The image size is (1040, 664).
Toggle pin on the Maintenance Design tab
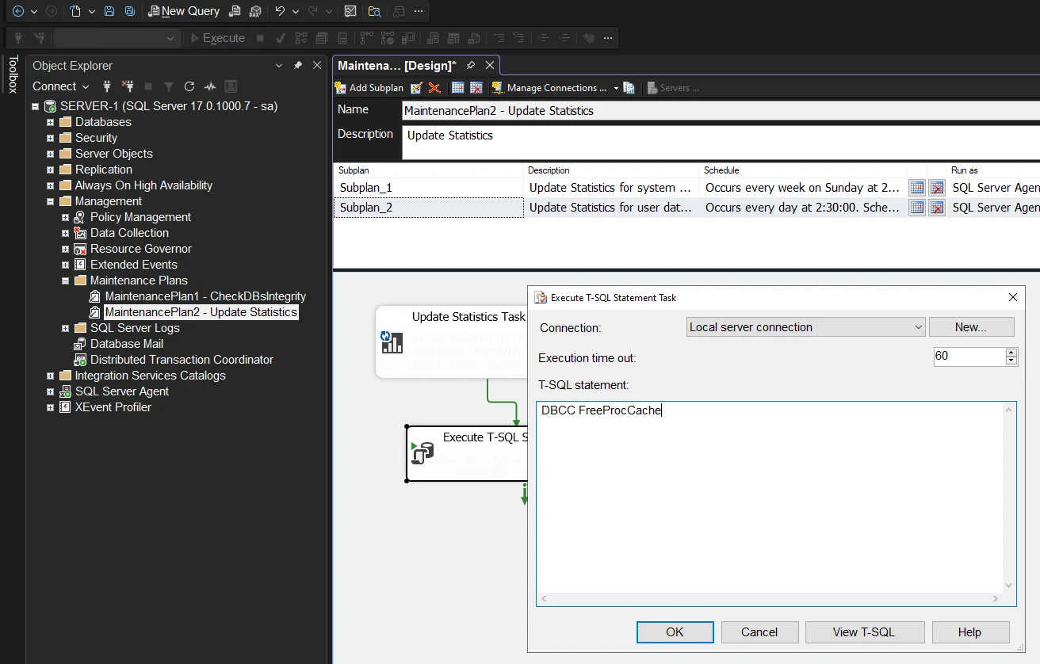(x=471, y=65)
